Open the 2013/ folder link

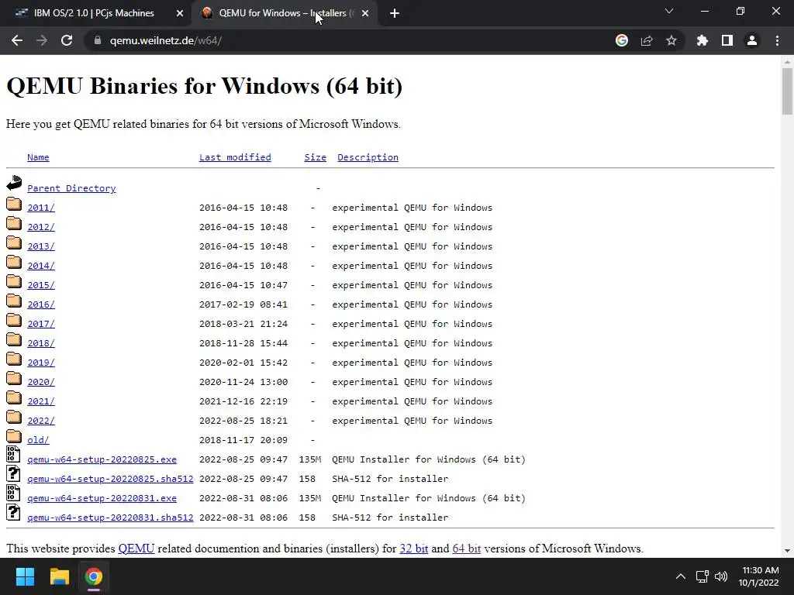point(41,246)
